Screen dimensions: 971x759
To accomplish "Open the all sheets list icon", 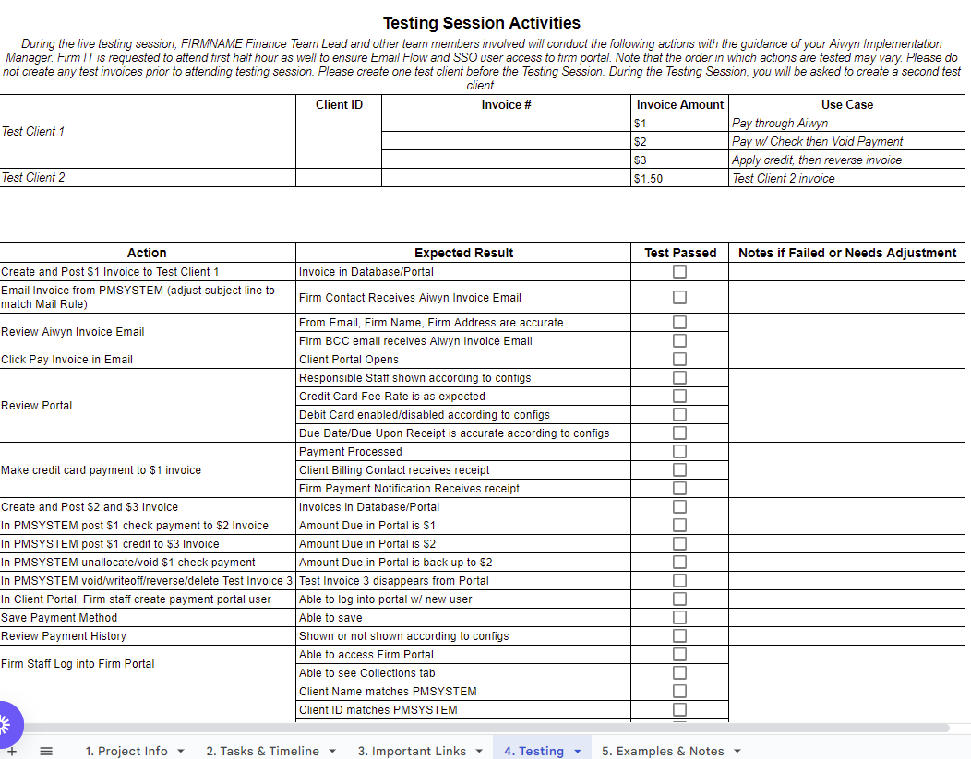I will click(x=46, y=751).
